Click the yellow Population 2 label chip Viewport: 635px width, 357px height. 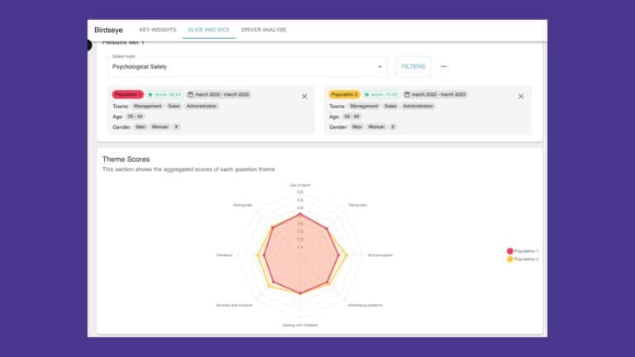click(344, 94)
